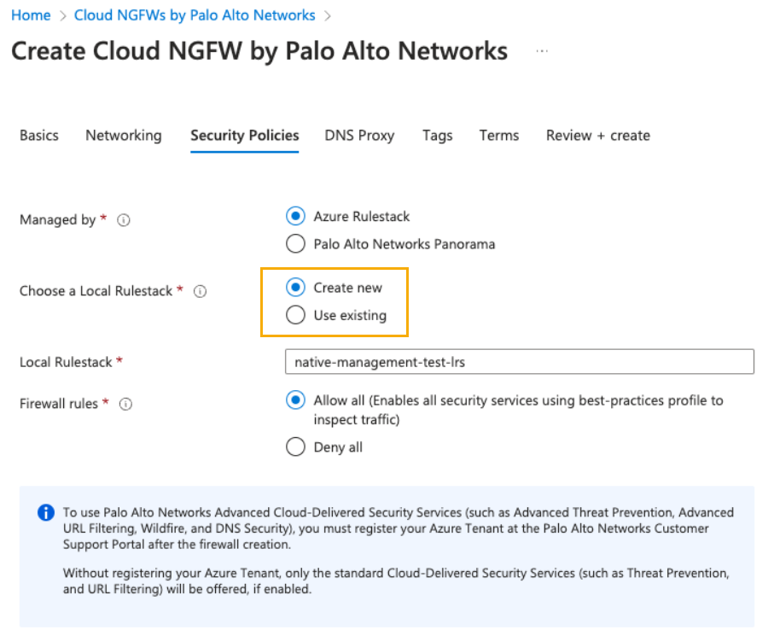Open the Networking tab
Viewport: 768px width, 636px height.
click(x=123, y=136)
